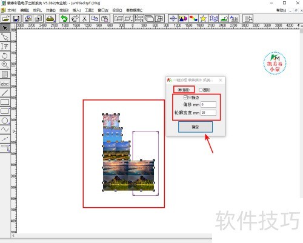The width and height of the screenshot is (303, 243).
Task: Toggle the 只描边 outline-only checkbox
Action: 185,98
